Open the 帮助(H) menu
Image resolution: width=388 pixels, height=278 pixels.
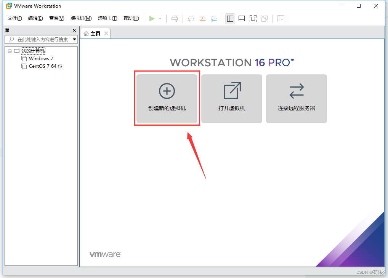click(x=131, y=18)
